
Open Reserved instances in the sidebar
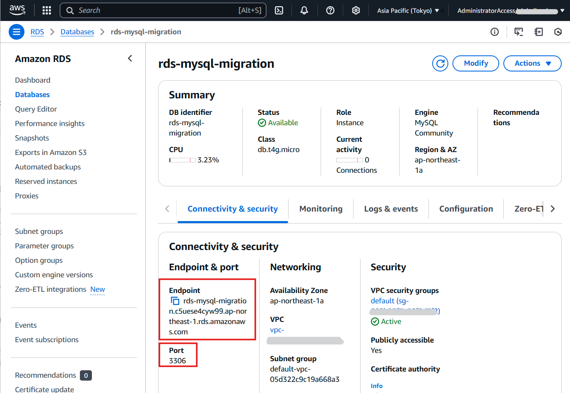coord(46,181)
